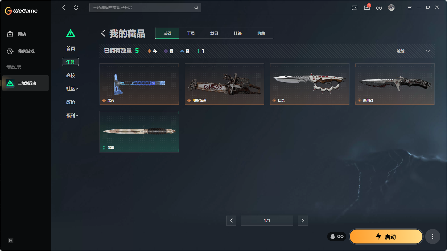Go to next collection page
The image size is (447, 251).
[303, 221]
